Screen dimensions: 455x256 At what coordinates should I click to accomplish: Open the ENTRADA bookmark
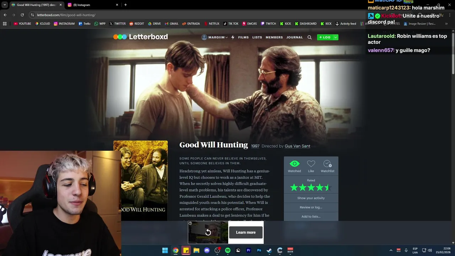191,24
